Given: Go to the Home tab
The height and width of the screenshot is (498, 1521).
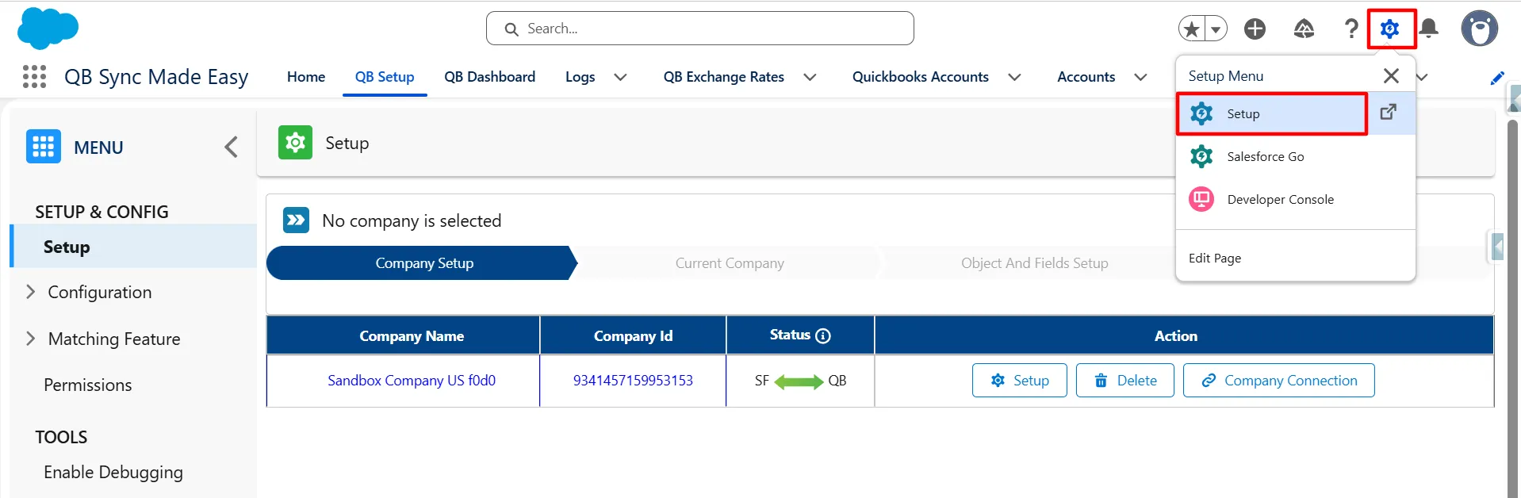Looking at the screenshot, I should (x=306, y=77).
